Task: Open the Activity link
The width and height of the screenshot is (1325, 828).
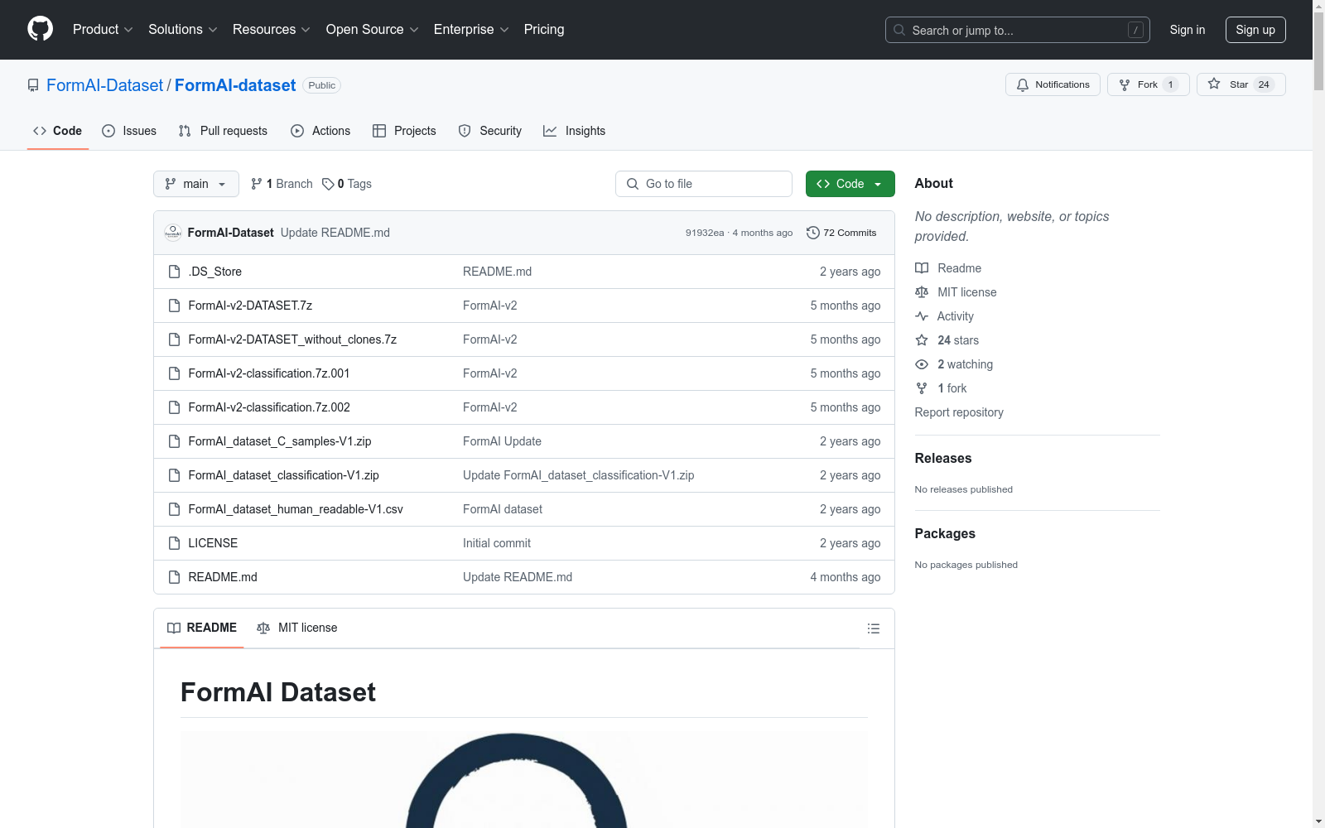Action: tap(944, 316)
